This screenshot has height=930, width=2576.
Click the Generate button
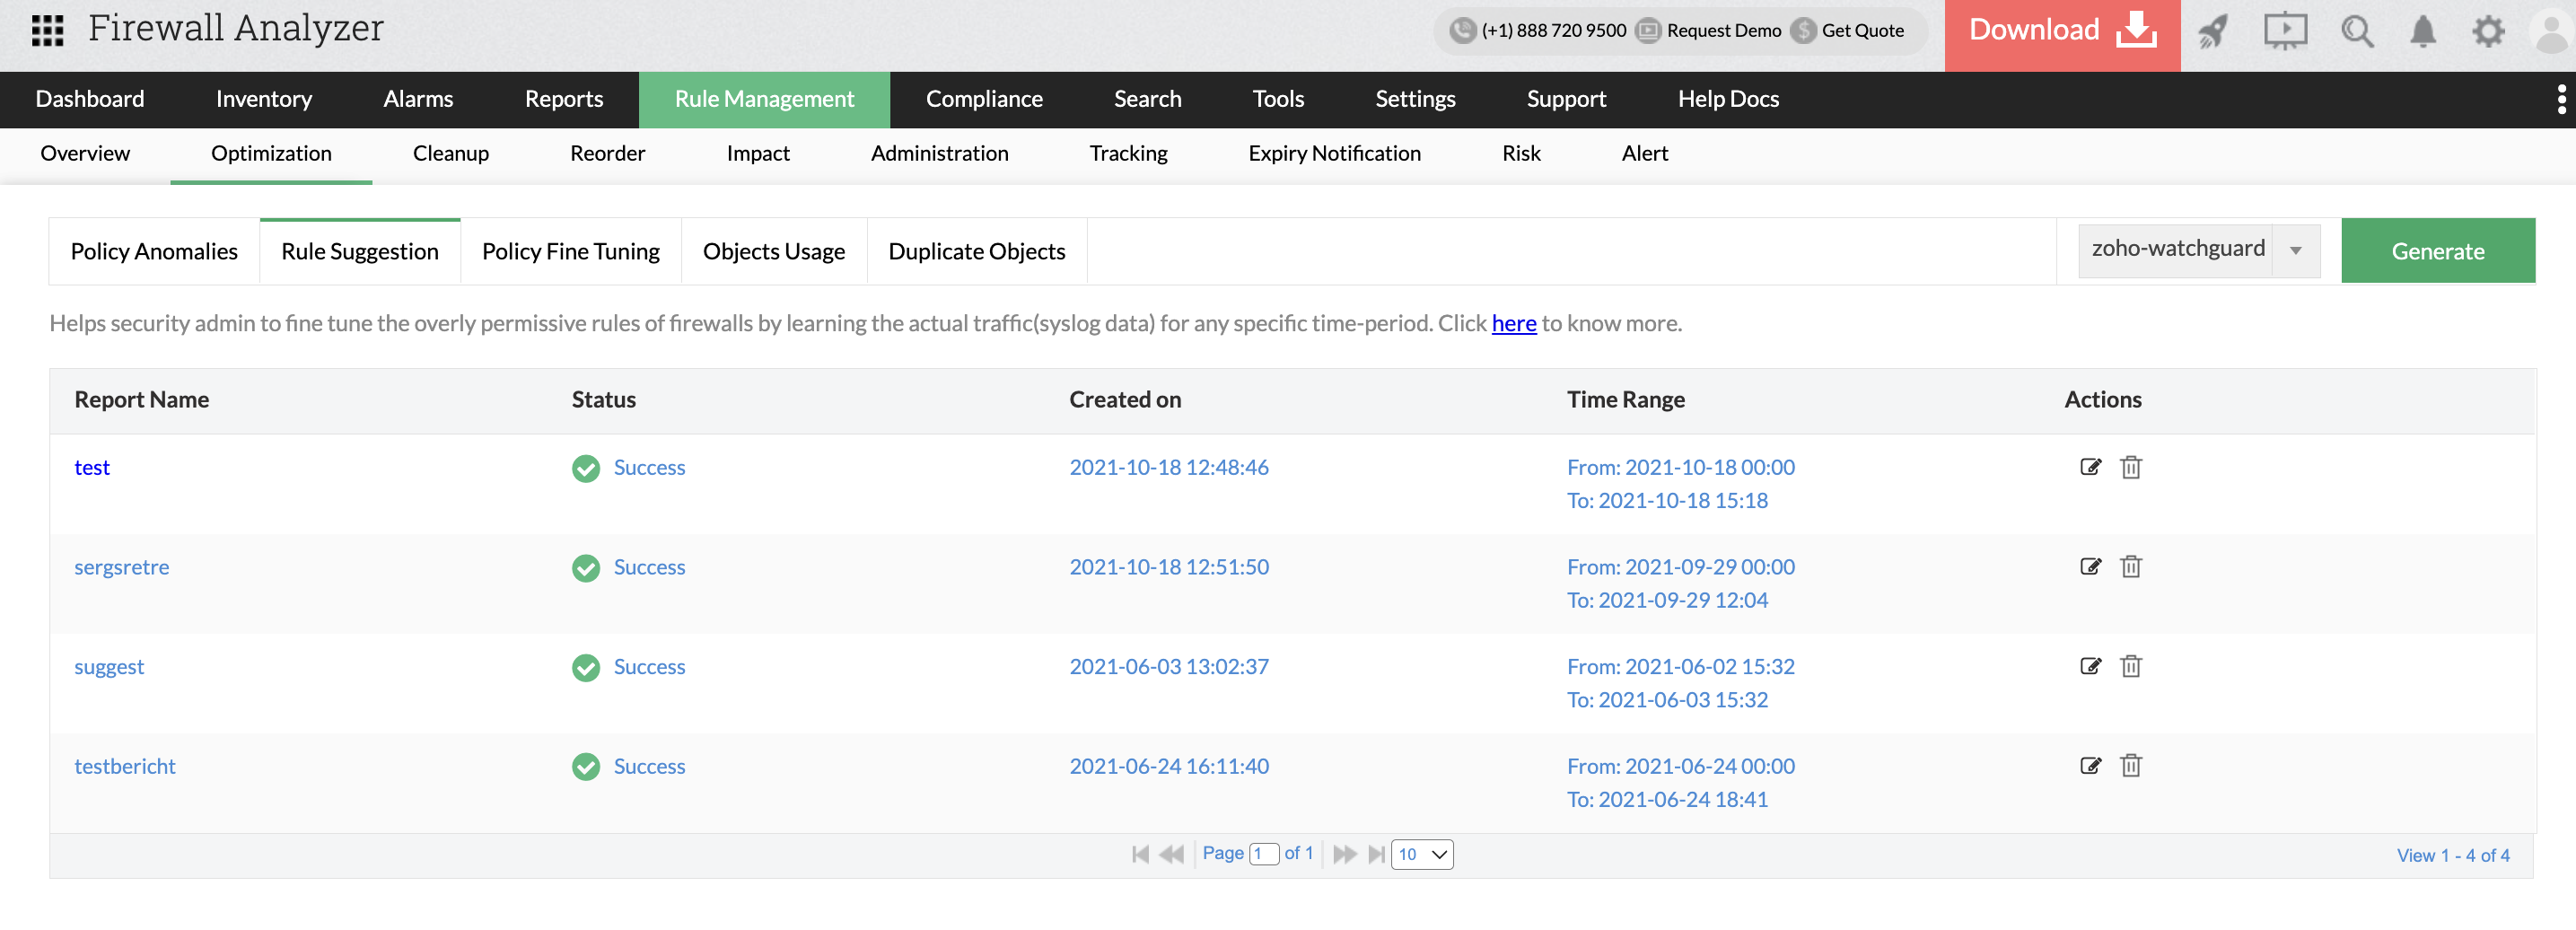pos(2438,250)
